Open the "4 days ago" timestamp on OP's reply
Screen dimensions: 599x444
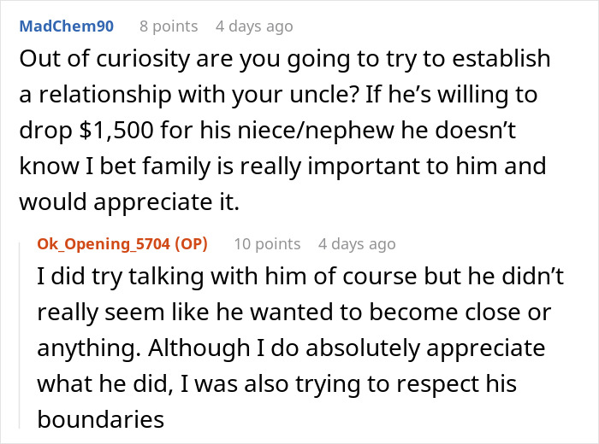pos(357,244)
